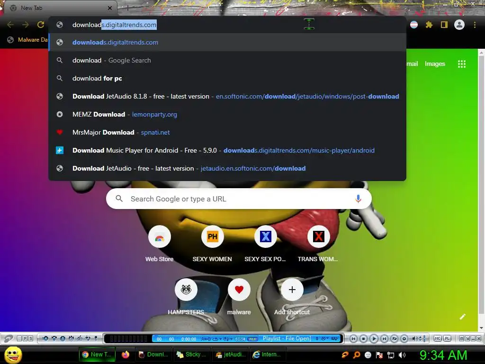Screen dimensions: 485x364
Task: Toggle jetAudio P skin mode button
Action: pos(25,338)
